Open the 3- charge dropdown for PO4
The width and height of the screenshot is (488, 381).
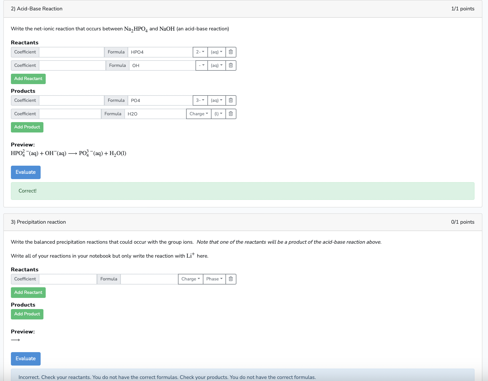click(200, 100)
